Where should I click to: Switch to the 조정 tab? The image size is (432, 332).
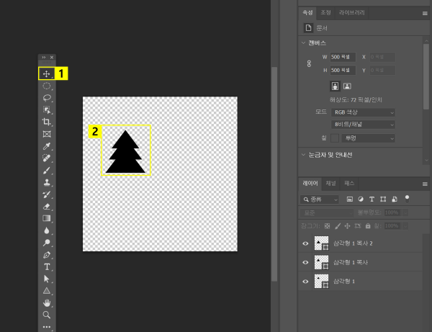[325, 13]
